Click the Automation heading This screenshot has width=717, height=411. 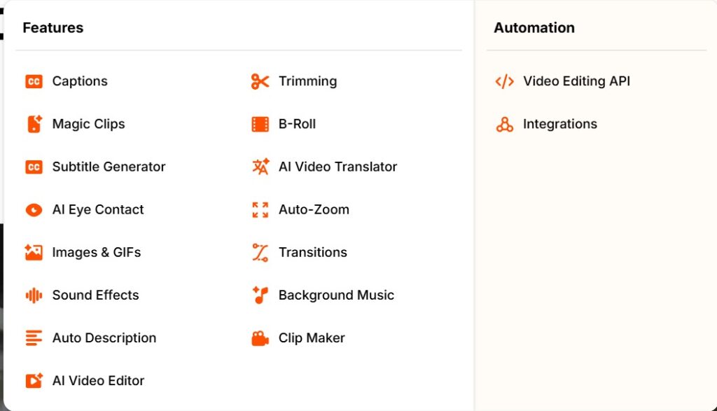534,28
